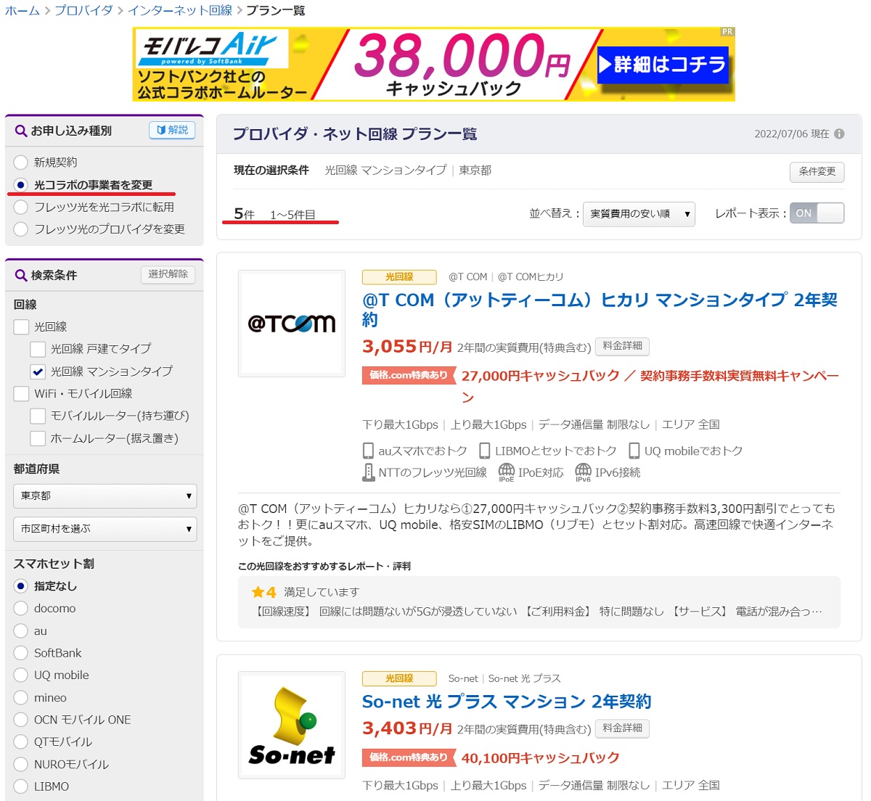Image resolution: width=871 pixels, height=801 pixels.
Task: Toggle the レポート表示 ON switch
Action: click(x=817, y=213)
